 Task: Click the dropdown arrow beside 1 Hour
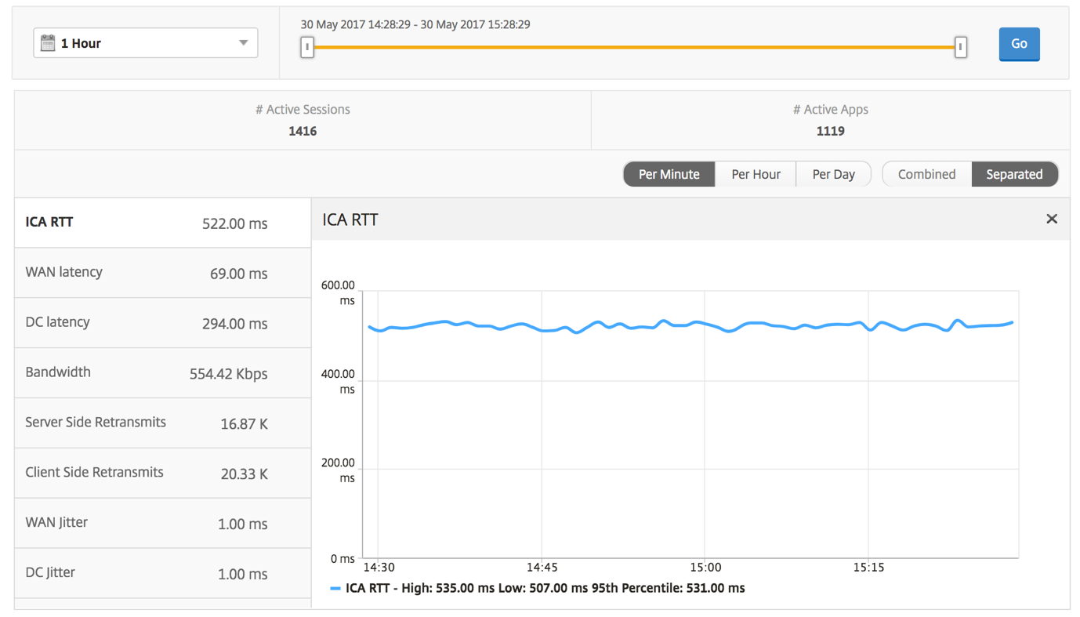click(244, 43)
